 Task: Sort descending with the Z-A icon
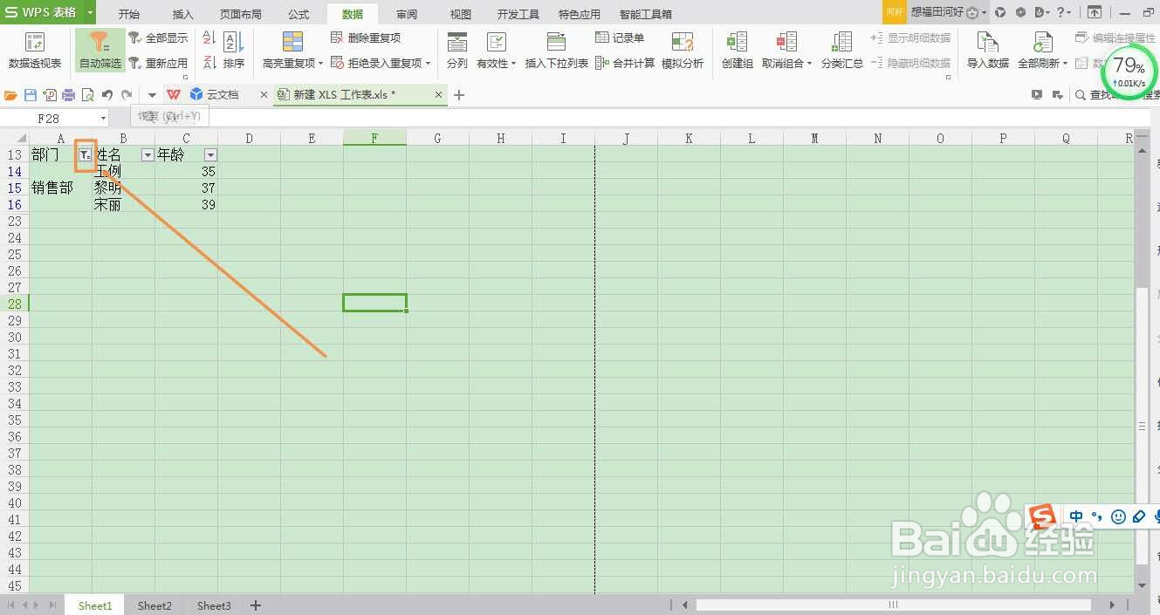click(209, 63)
